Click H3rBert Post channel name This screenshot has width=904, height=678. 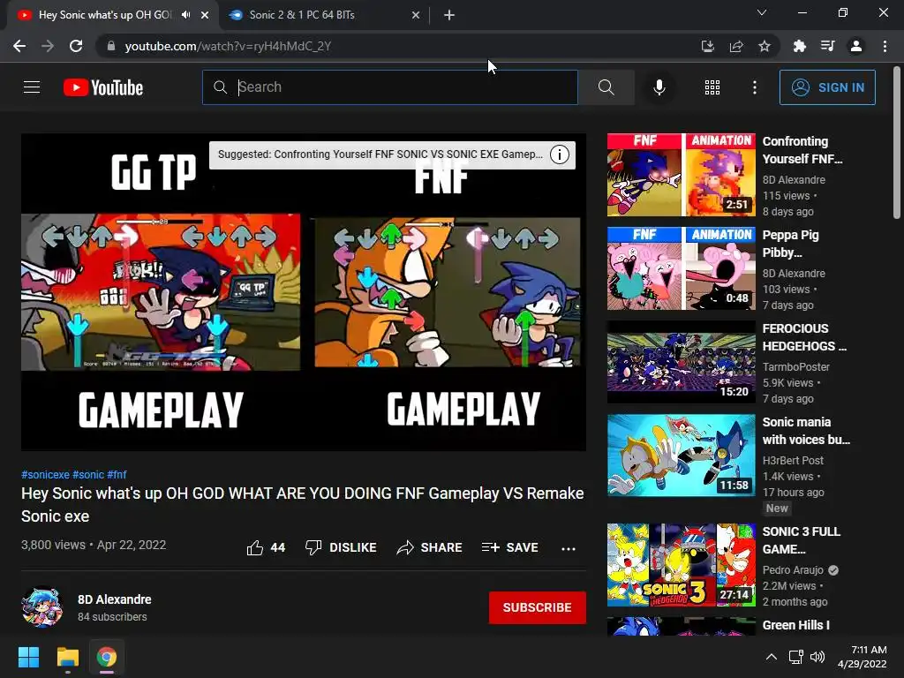pyautogui.click(x=793, y=460)
